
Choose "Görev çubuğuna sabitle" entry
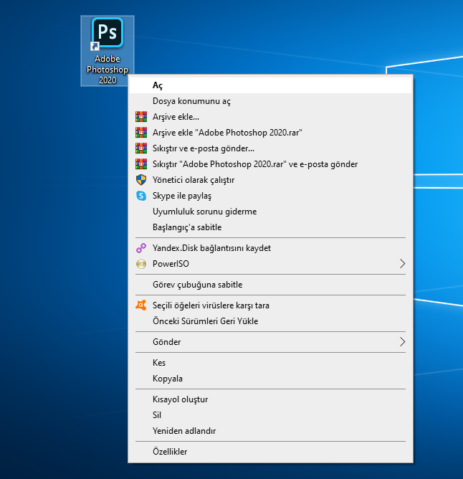197,285
